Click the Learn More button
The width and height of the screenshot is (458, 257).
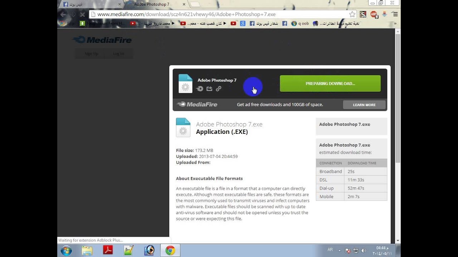click(x=364, y=105)
